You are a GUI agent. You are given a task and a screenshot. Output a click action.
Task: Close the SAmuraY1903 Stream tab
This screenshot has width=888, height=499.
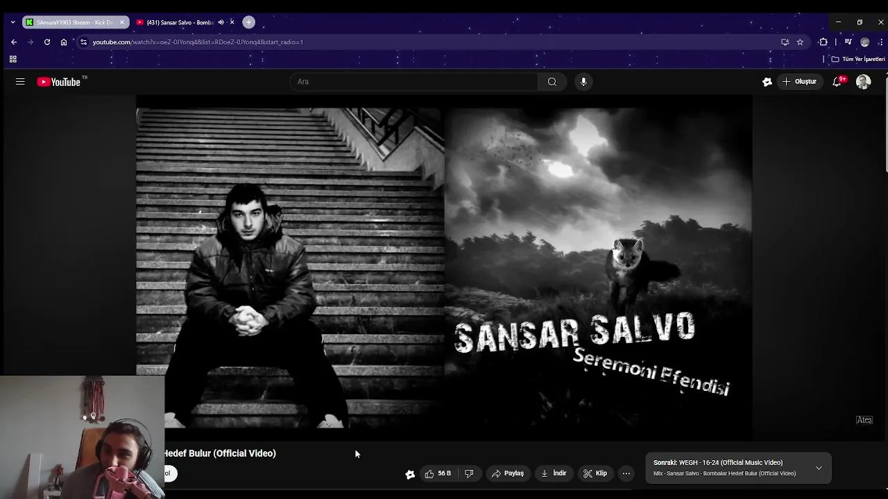click(122, 22)
